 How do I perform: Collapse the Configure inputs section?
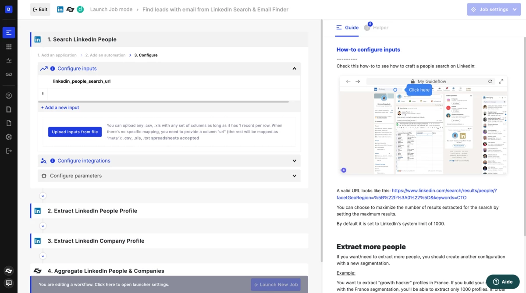(x=294, y=69)
